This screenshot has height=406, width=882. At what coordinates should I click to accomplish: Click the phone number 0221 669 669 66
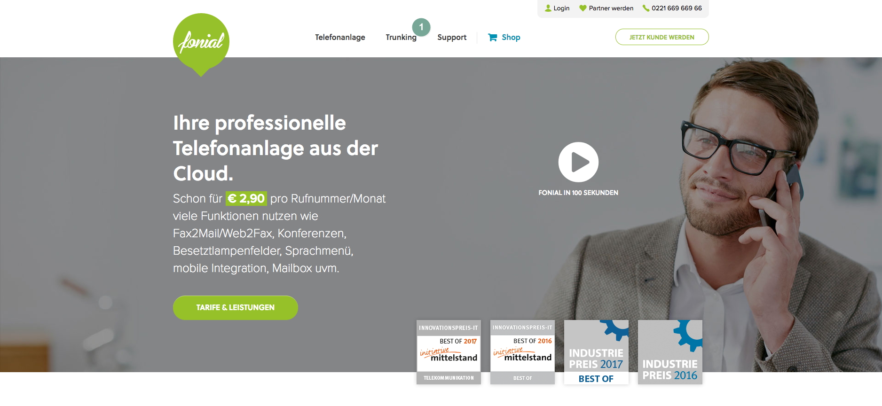677,8
